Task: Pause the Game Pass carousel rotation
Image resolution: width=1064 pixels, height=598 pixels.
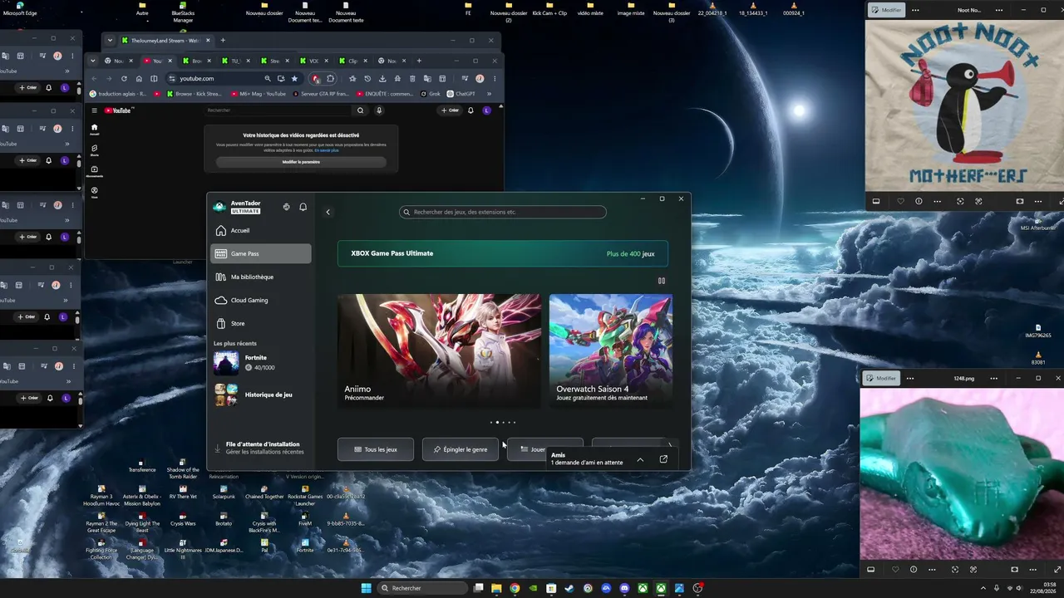Action: point(662,281)
